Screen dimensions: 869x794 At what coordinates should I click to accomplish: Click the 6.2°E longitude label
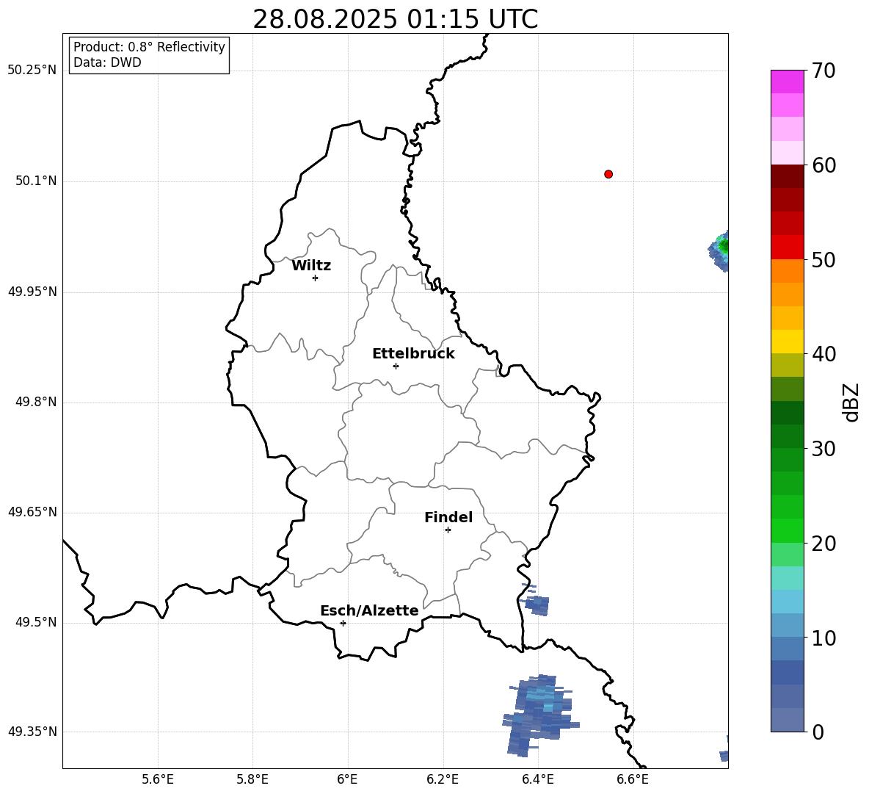coord(443,779)
